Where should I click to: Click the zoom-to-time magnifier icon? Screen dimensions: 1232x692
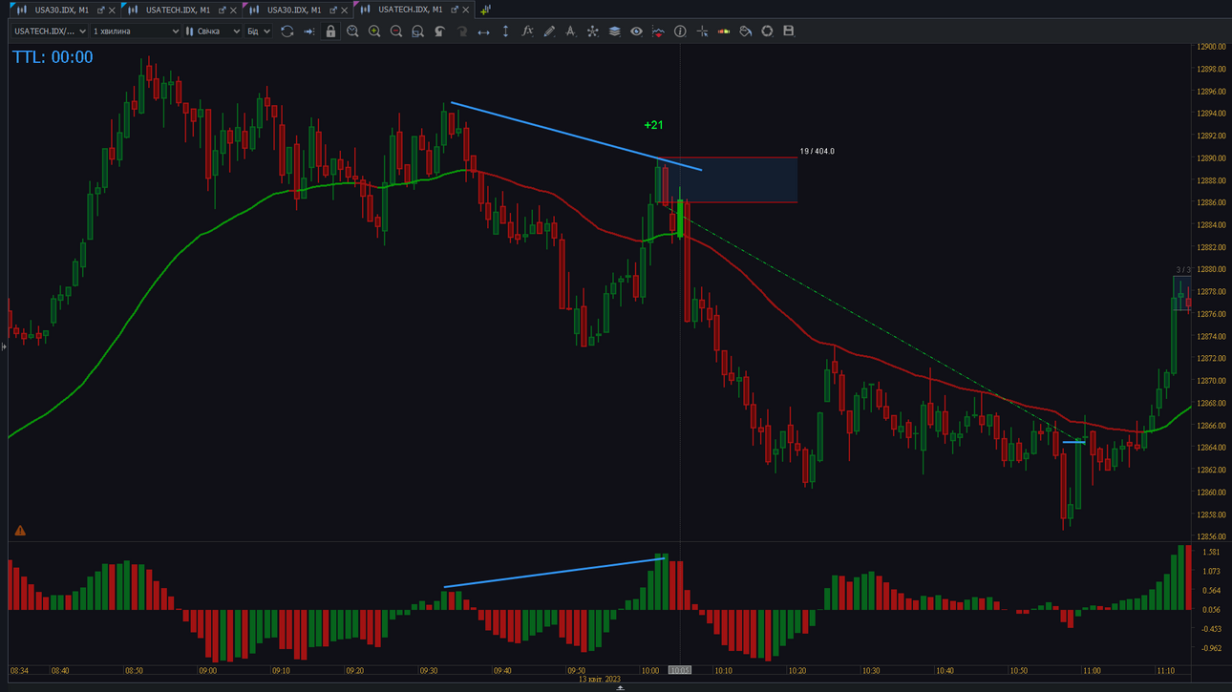352,31
